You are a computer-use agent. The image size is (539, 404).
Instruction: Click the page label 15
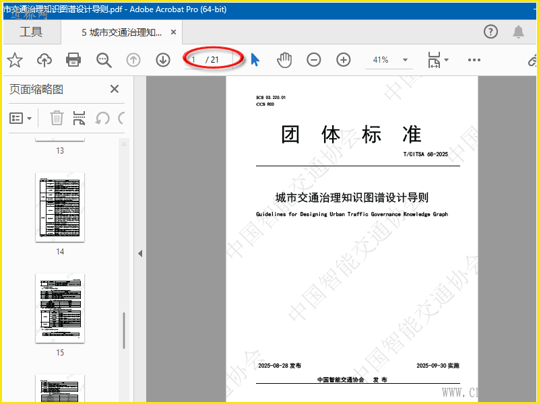(x=60, y=352)
